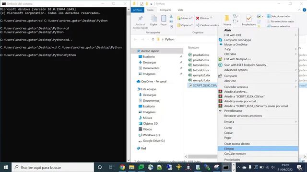Select Este equipo in navigation pane
Image resolution: width=307 pixels, height=172 pixels.
148,89
